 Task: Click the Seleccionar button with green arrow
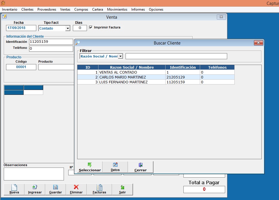pyautogui.click(x=90, y=167)
